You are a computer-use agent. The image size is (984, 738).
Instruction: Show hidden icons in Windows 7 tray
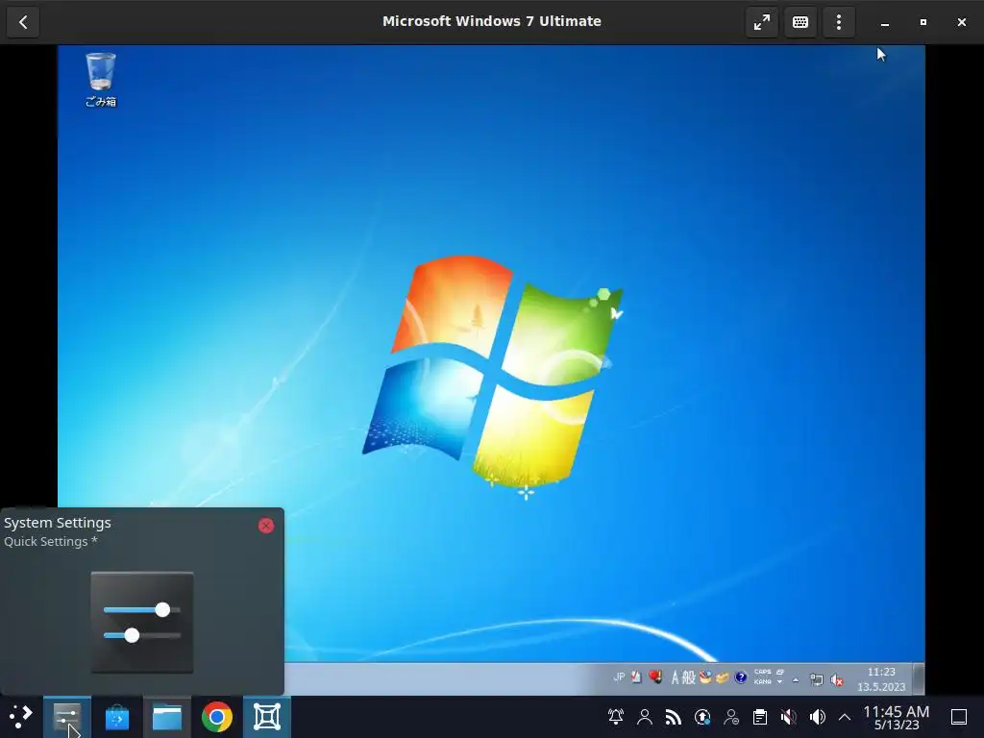pyautogui.click(x=796, y=680)
